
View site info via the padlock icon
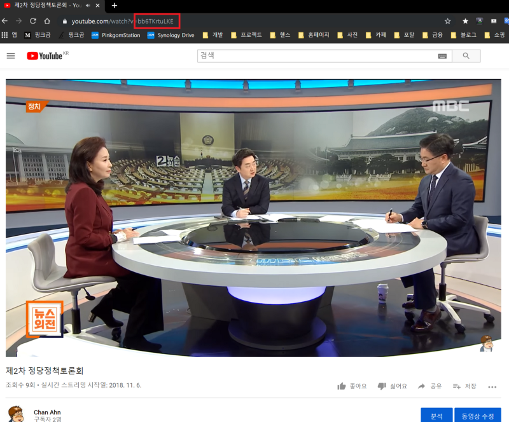pos(65,22)
